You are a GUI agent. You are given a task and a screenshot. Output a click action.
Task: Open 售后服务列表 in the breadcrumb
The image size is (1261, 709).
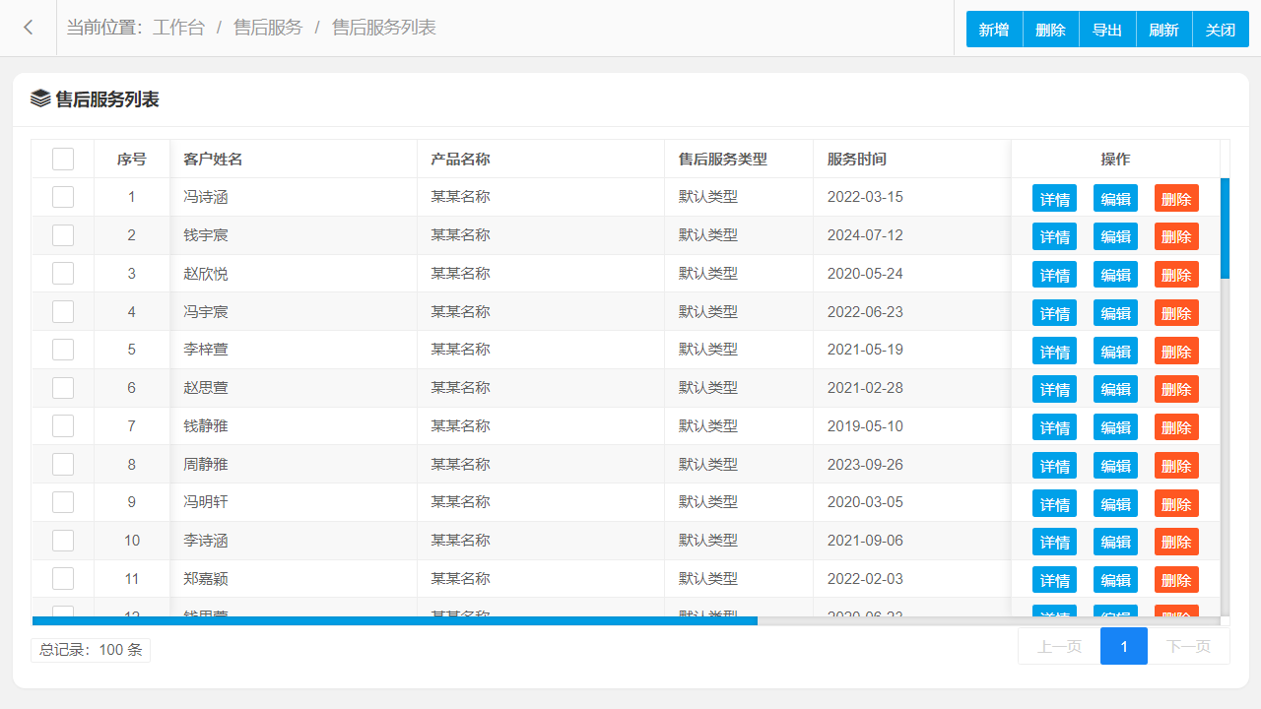[384, 28]
